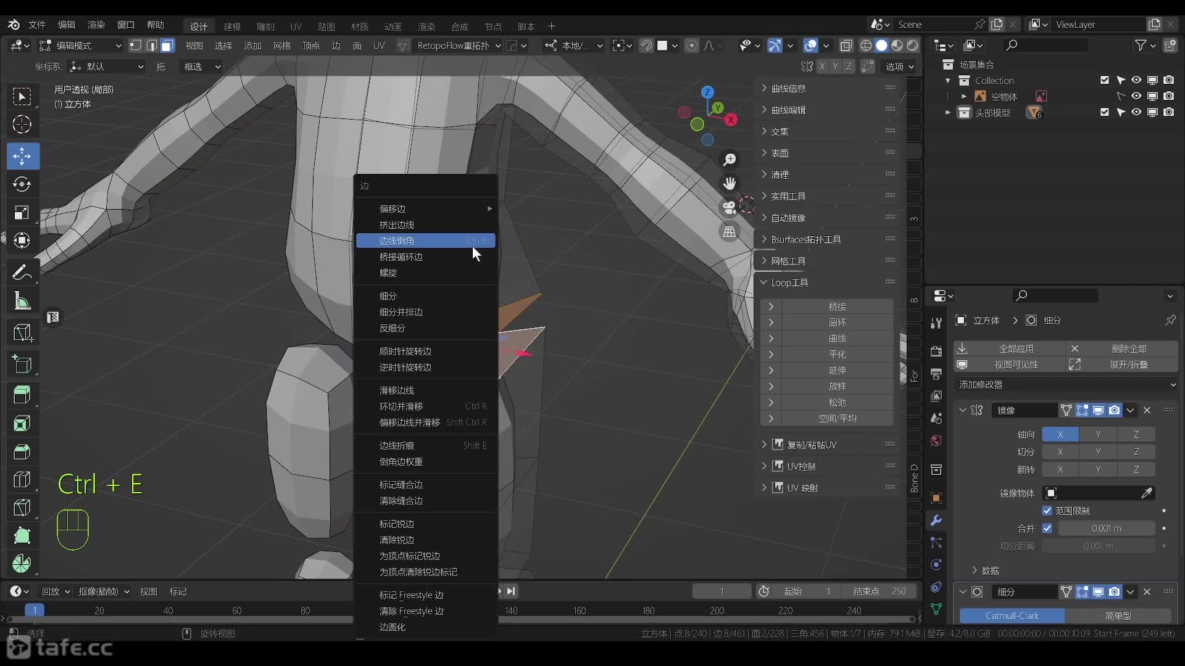Toggle X-ray display in viewport header
The image size is (1185, 666).
tap(846, 45)
